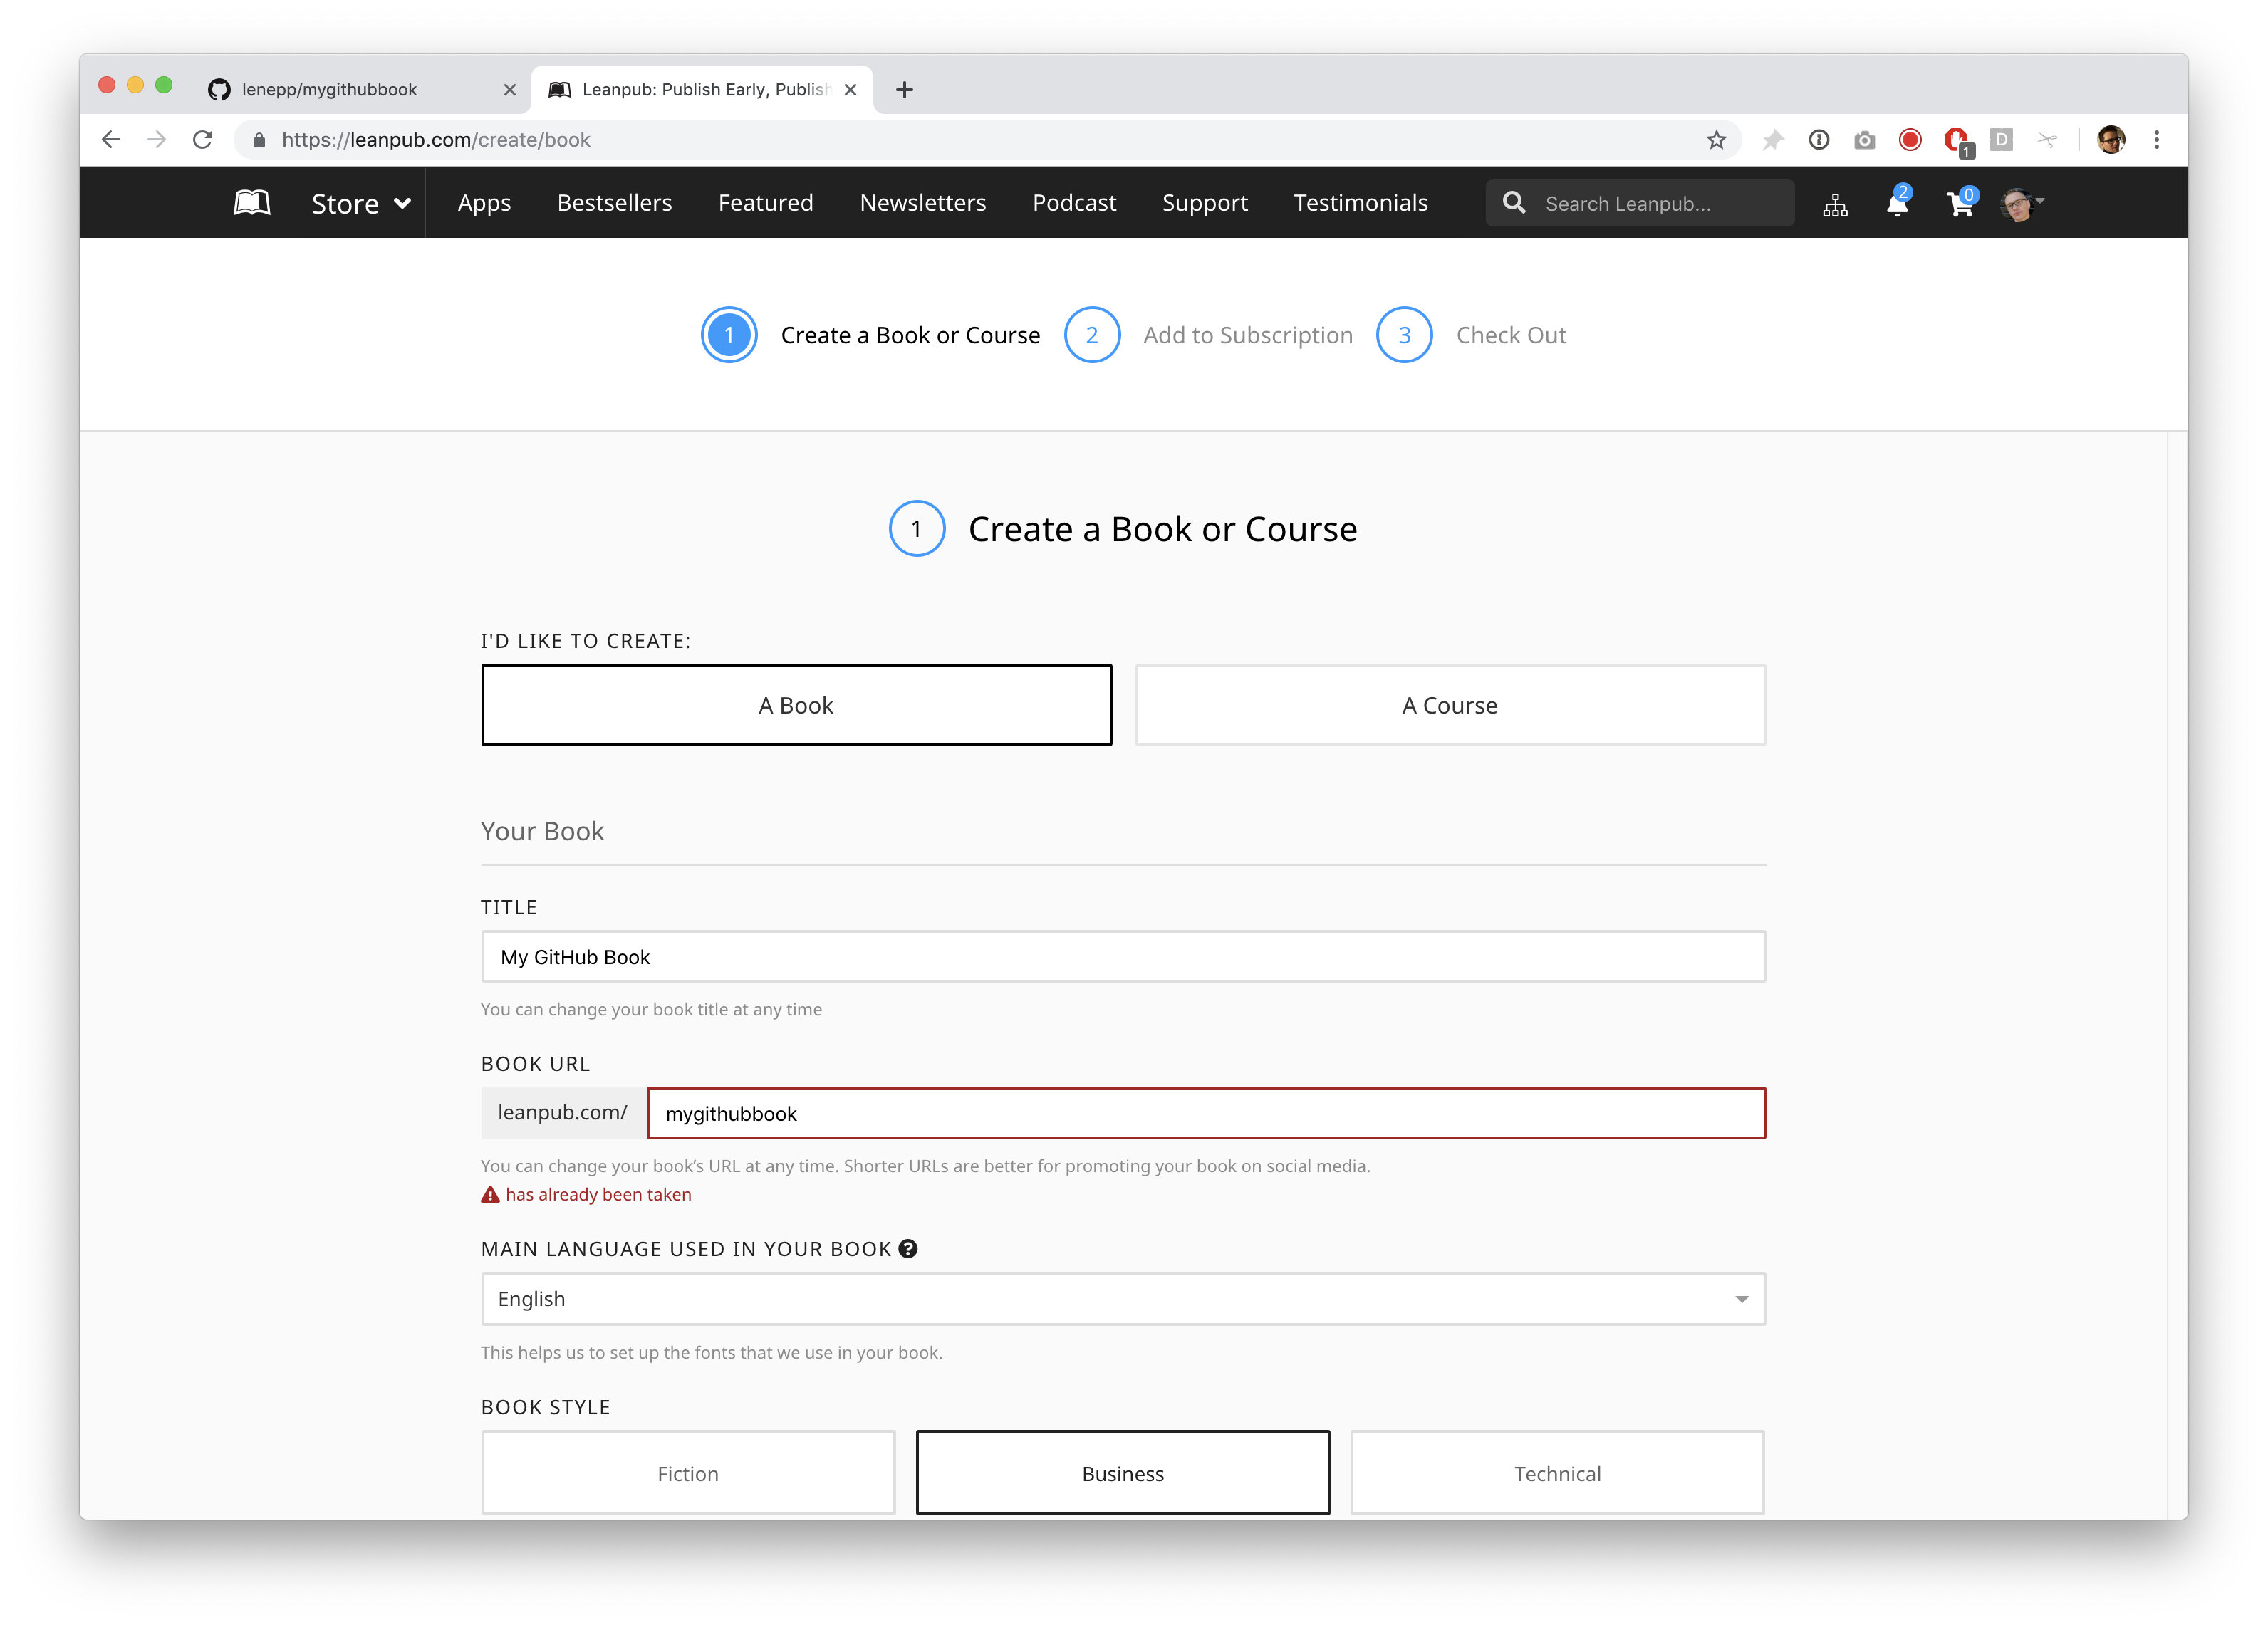Open the English language dropdown

point(1123,1299)
